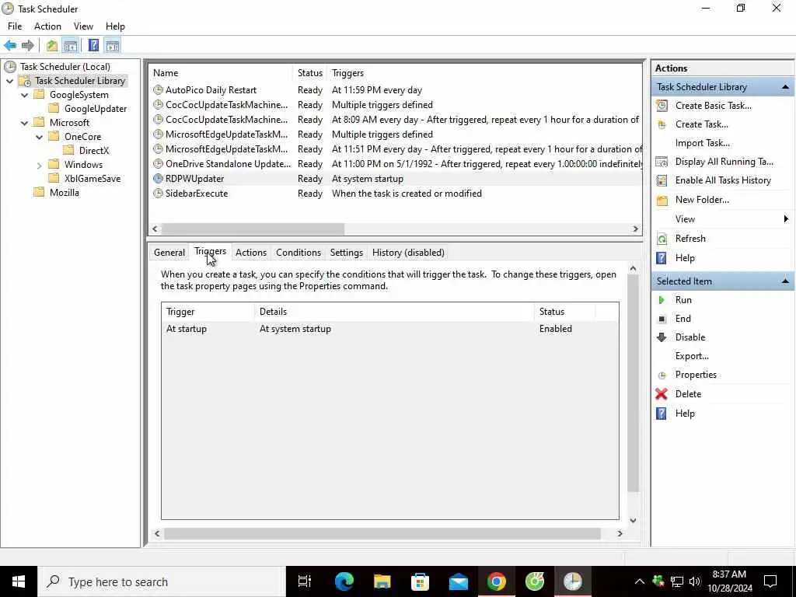
Task: Click the End task stop icon
Action: (662, 319)
